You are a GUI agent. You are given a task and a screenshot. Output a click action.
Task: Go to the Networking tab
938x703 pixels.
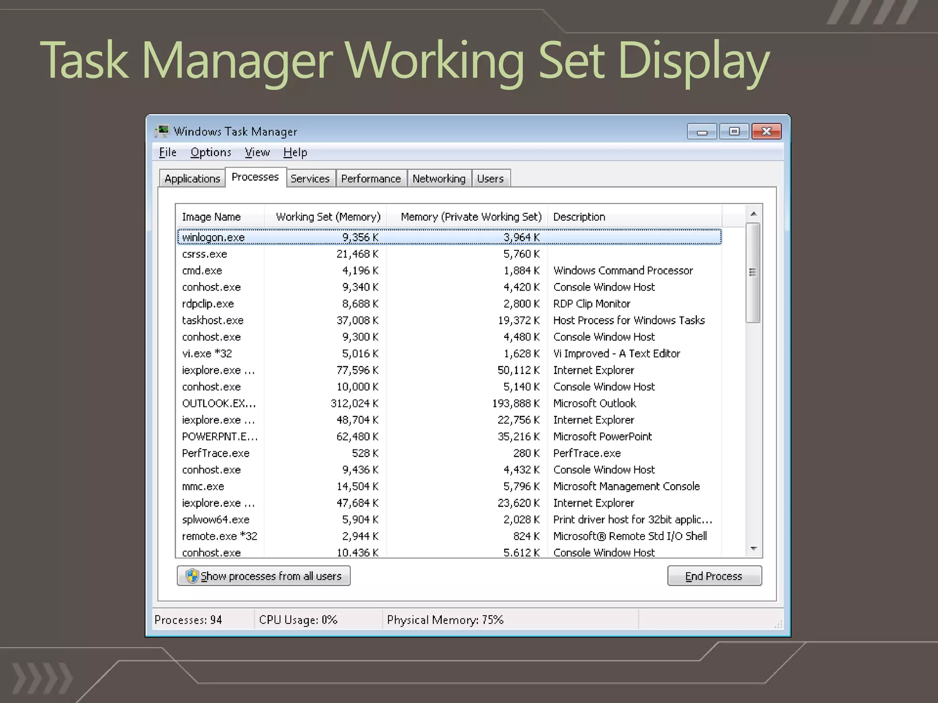pyautogui.click(x=439, y=178)
